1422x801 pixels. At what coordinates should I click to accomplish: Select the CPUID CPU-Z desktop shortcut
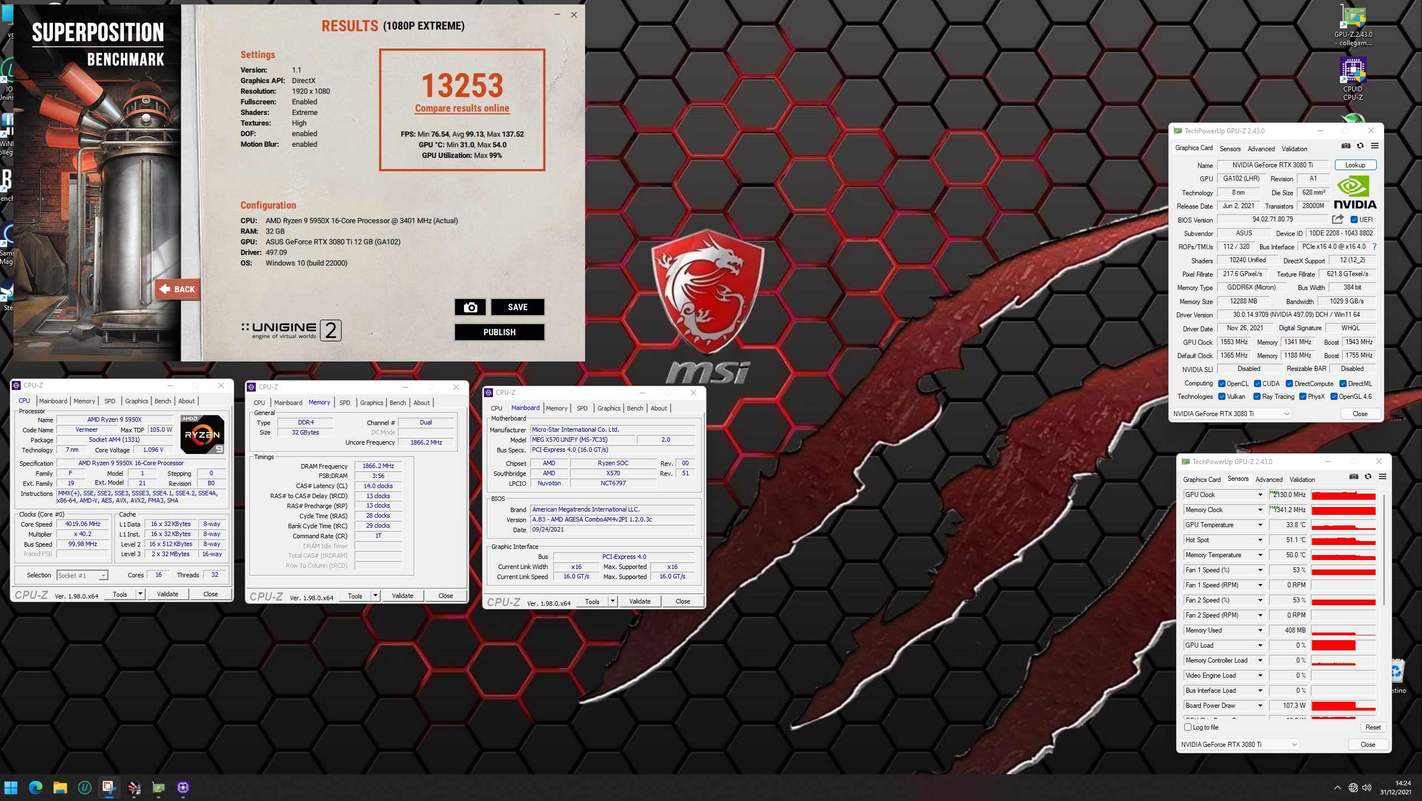[x=1353, y=79]
